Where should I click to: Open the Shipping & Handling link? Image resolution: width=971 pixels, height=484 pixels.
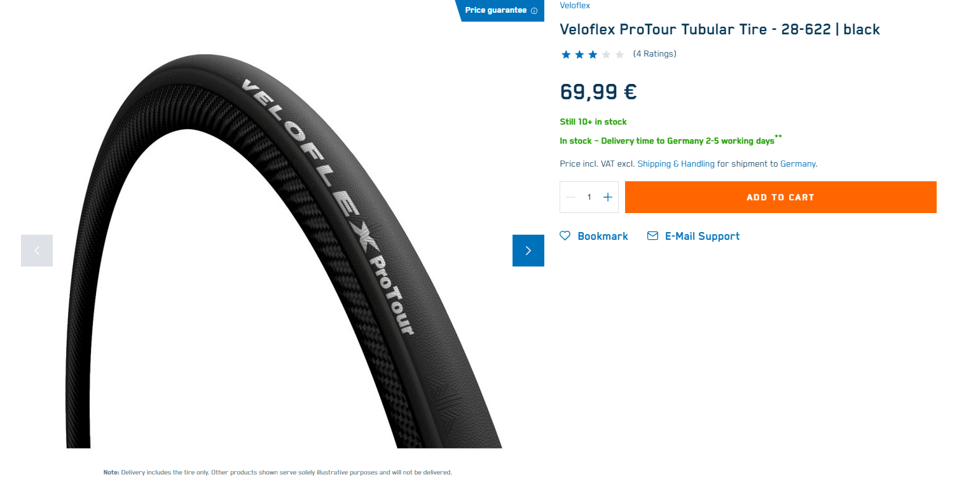tap(676, 164)
